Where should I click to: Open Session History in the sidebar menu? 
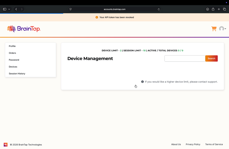click(17, 74)
